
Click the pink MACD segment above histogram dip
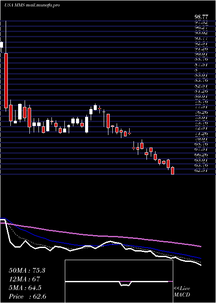[125, 281]
